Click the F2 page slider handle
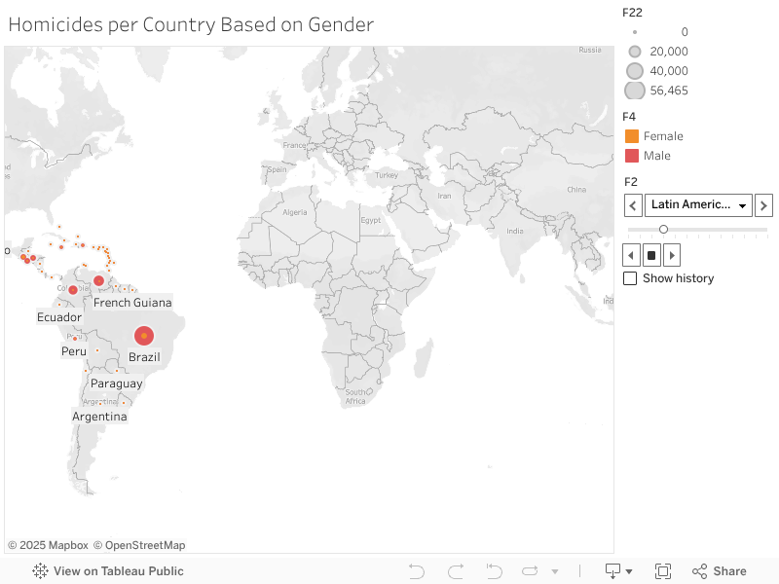Viewport: 779px width, 584px height. (663, 230)
